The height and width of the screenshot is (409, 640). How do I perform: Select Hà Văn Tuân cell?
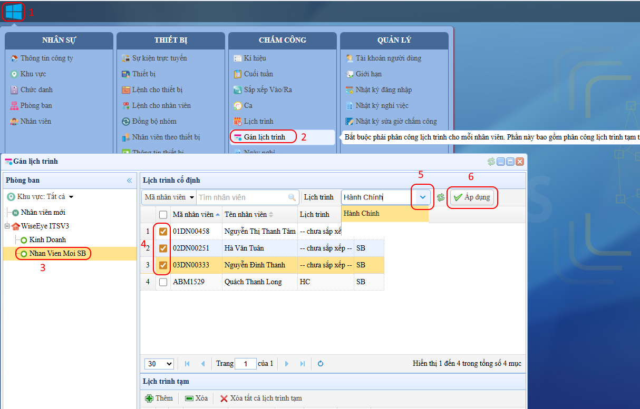pos(260,248)
